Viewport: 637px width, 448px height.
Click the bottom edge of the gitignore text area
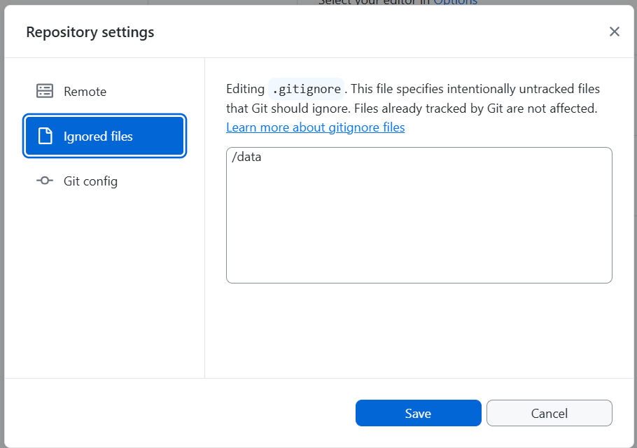coord(419,281)
